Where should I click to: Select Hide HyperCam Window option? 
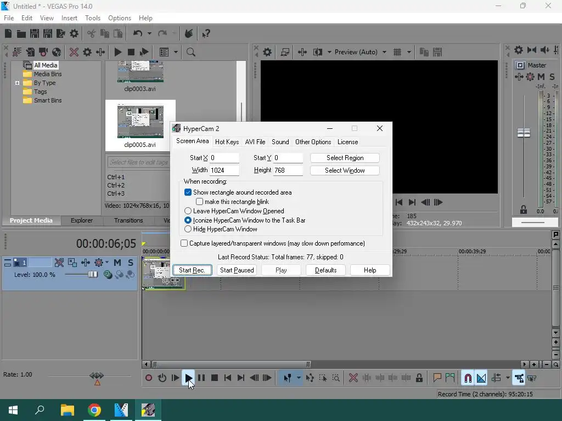click(188, 229)
